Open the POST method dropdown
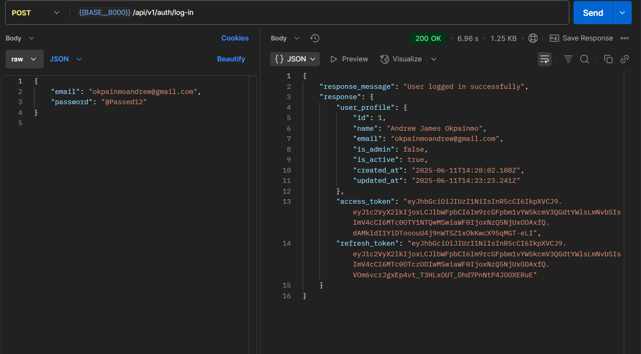The width and height of the screenshot is (641, 354). pyautogui.click(x=35, y=13)
